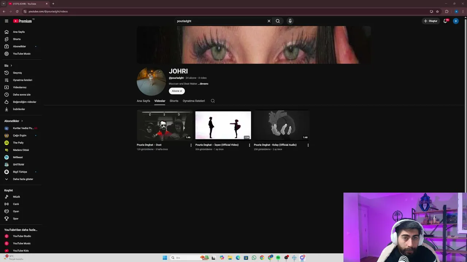Switch to channel Oynatma listeleri tab
Image resolution: width=467 pixels, height=262 pixels.
click(194, 101)
